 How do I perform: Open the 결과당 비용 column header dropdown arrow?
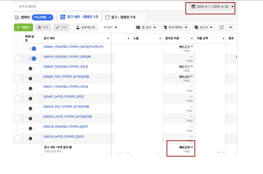pyautogui.click(x=192, y=39)
